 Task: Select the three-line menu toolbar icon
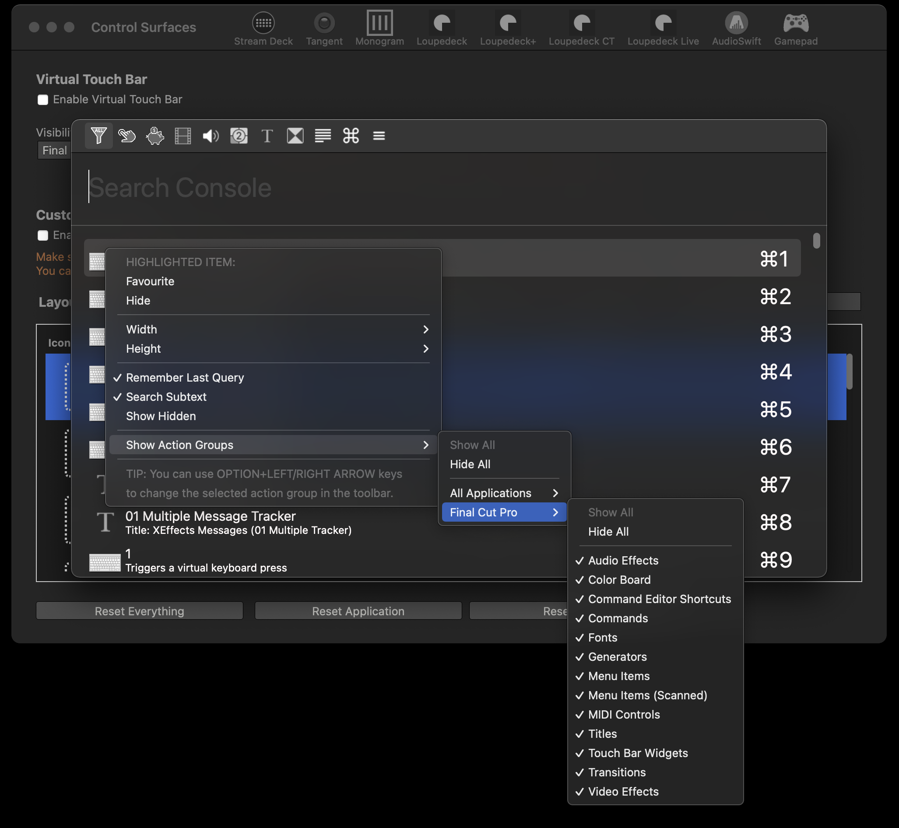pyautogui.click(x=379, y=135)
